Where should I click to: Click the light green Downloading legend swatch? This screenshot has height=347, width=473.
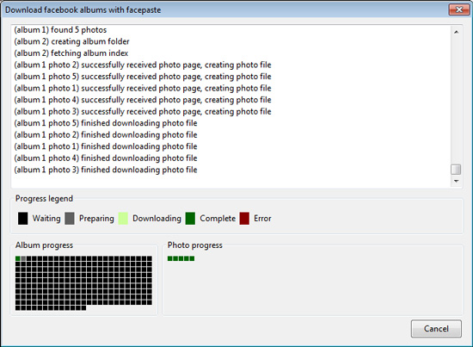click(x=123, y=219)
